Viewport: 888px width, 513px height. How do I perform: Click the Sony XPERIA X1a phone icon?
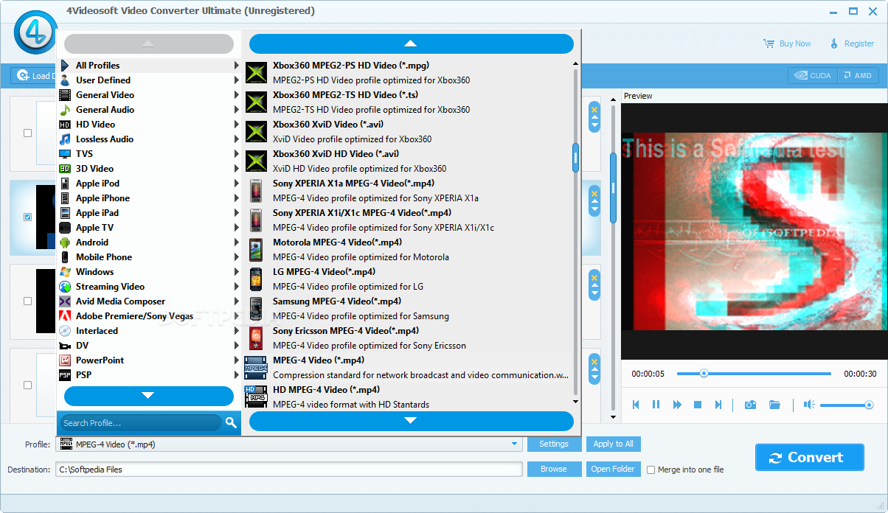tap(256, 190)
